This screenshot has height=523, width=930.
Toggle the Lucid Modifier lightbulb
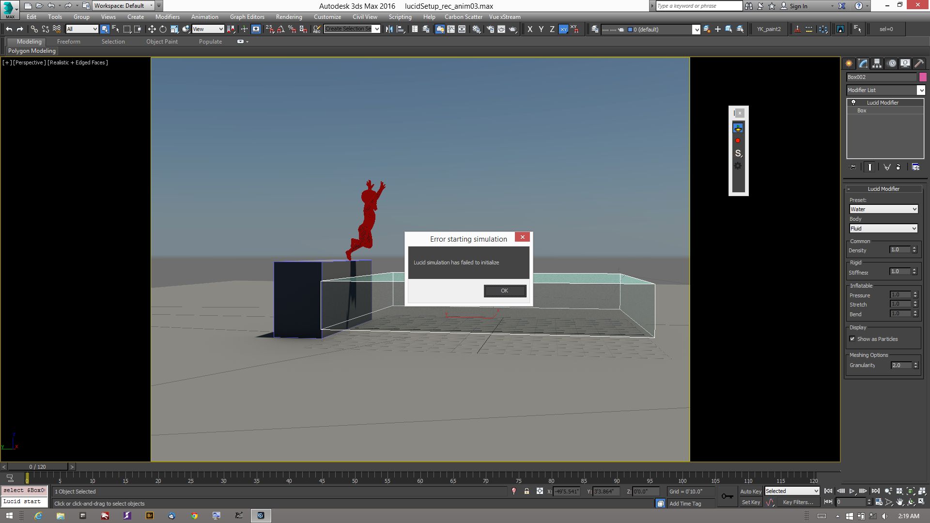pos(853,103)
